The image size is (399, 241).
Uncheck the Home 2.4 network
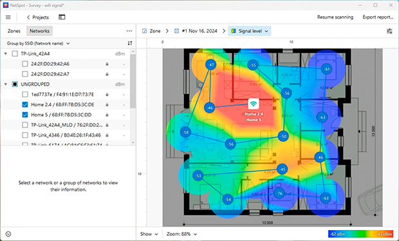[25, 104]
